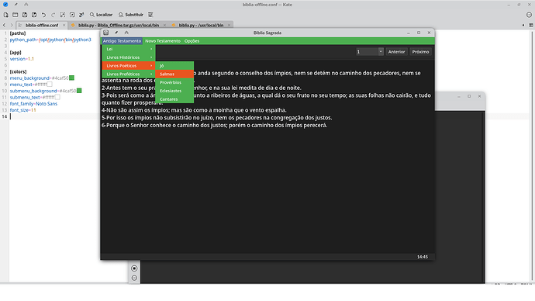The width and height of the screenshot is (535, 301).
Task: Click the menu_background green color swatch
Action: (x=71, y=78)
